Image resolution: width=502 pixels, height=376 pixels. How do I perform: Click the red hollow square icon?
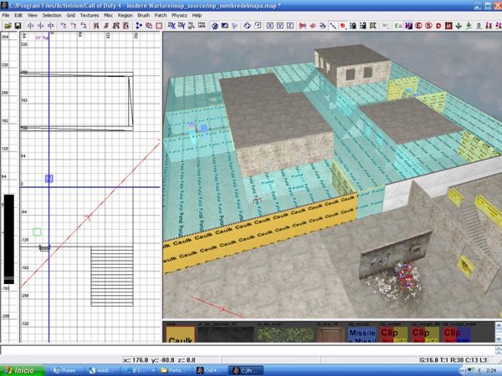159,26
